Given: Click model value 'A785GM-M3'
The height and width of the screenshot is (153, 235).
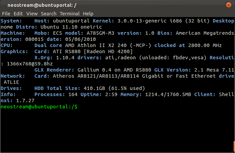Looking at the screenshot, I should tap(100, 33).
